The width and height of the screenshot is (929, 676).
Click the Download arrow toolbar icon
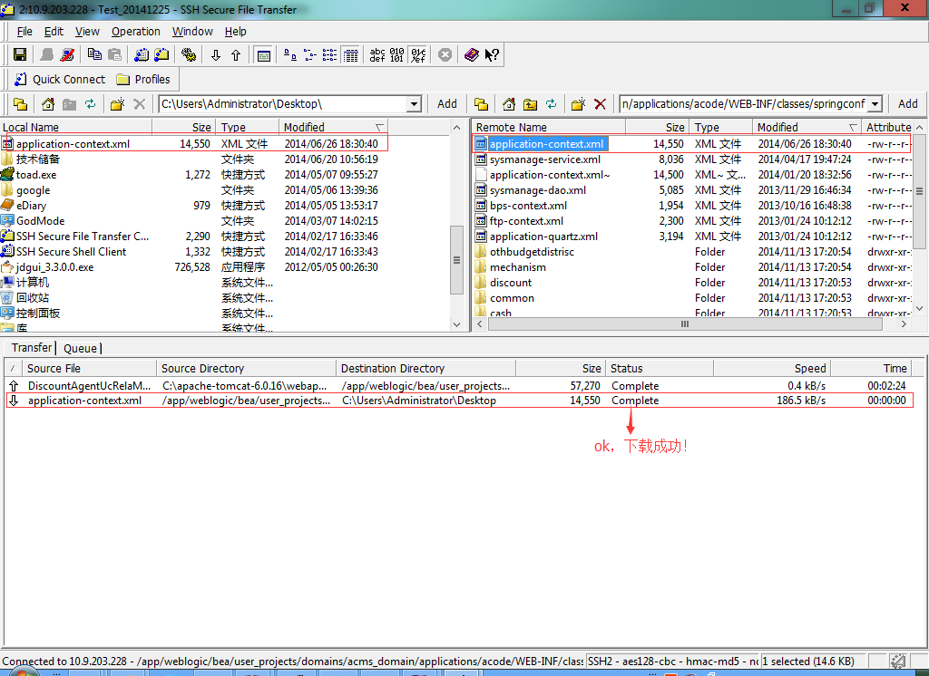(216, 55)
